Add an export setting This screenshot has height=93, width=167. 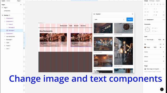click(164, 61)
